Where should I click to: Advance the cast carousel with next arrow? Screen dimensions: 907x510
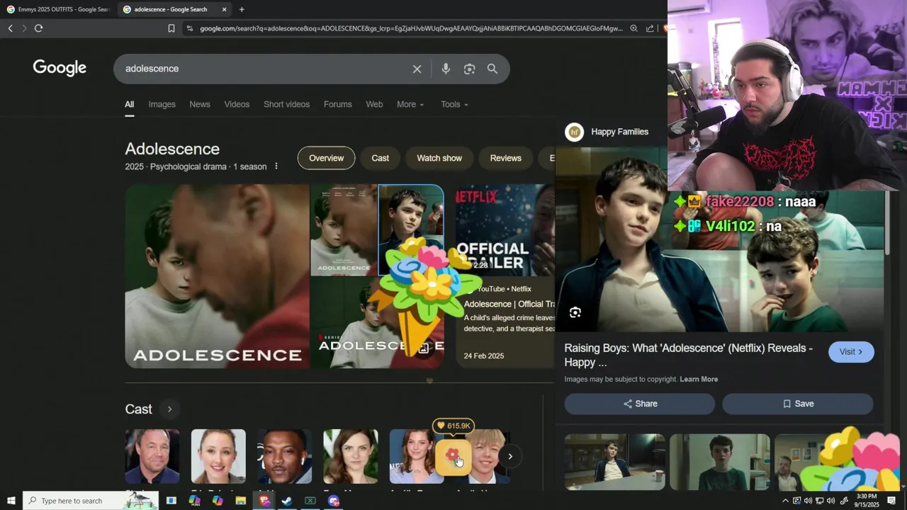[509, 456]
